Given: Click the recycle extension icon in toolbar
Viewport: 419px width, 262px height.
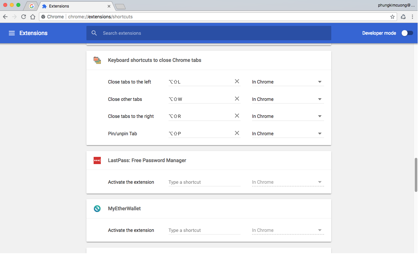Looking at the screenshot, I should 403,17.
